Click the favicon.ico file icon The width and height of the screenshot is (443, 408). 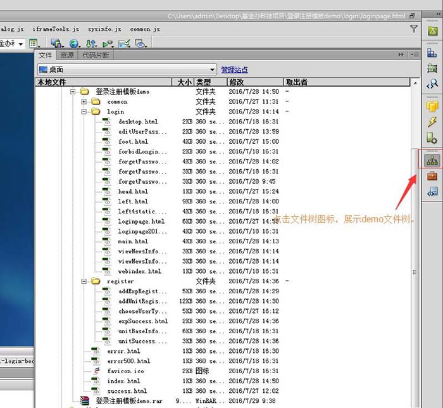pos(97,371)
